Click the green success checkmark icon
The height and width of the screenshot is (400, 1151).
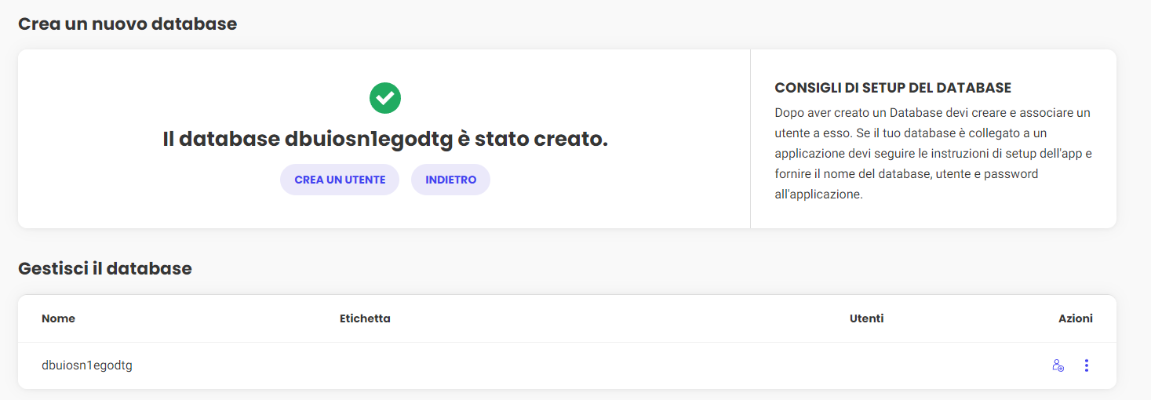385,98
